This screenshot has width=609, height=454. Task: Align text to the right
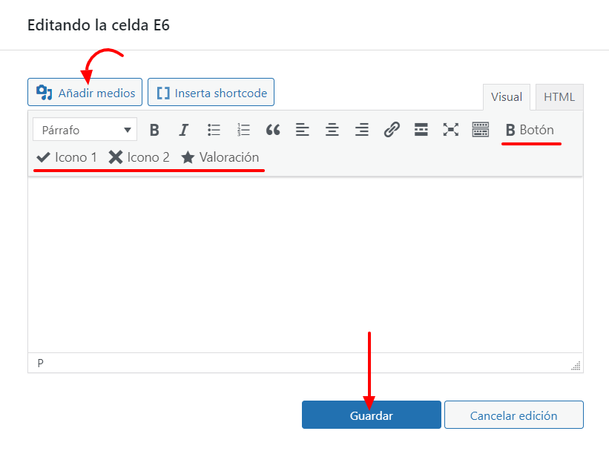(362, 130)
